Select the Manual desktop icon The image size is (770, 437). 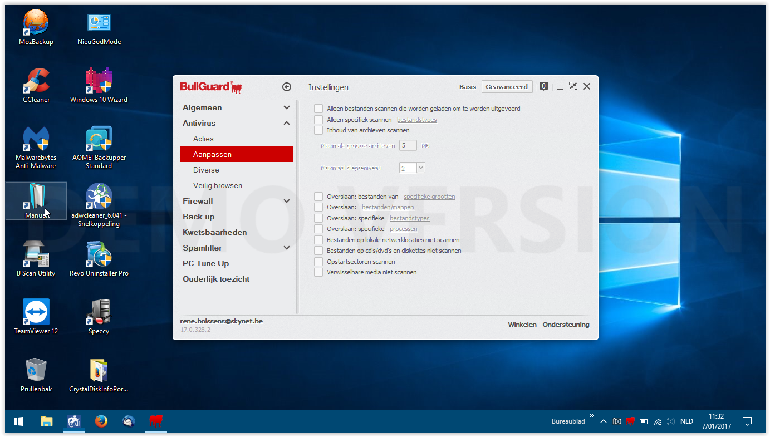(x=36, y=201)
